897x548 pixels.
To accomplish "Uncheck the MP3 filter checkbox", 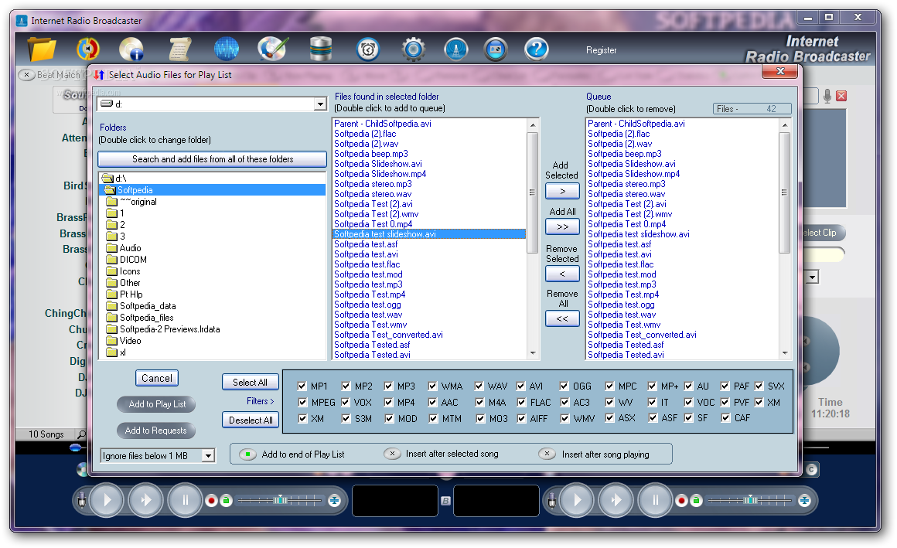I will tap(389, 386).
